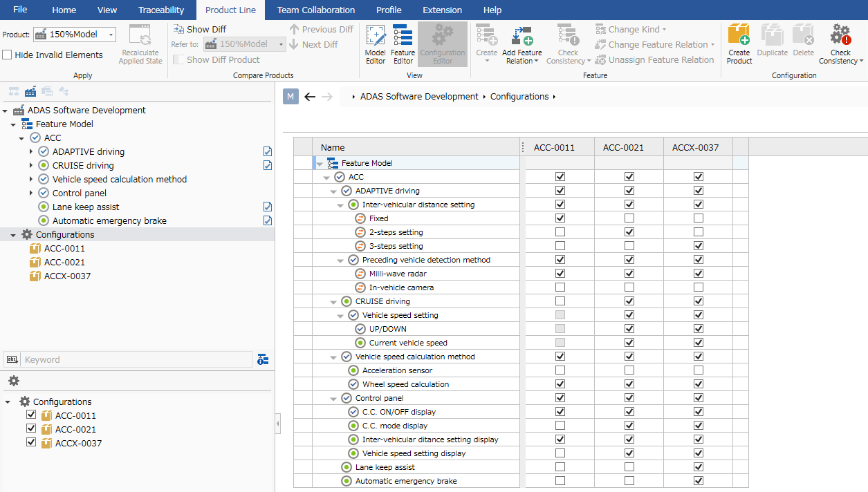Click the M model badge icon
The width and height of the screenshot is (868, 492).
[290, 97]
